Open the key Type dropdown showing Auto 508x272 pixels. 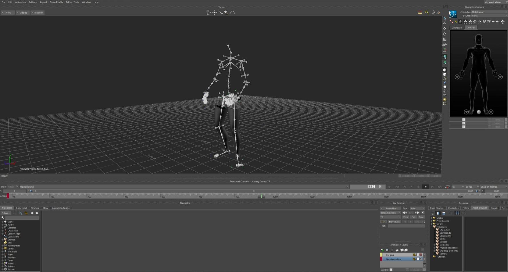coord(417,209)
